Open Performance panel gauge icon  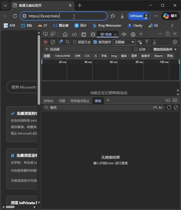coord(124,34)
